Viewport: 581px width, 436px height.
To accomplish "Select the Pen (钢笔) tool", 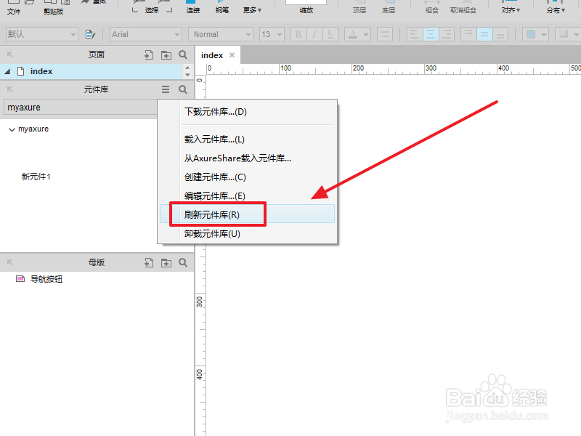I will coord(222,7).
